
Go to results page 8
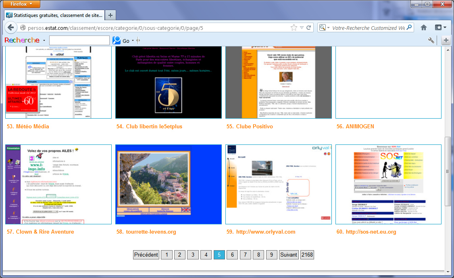click(258, 255)
